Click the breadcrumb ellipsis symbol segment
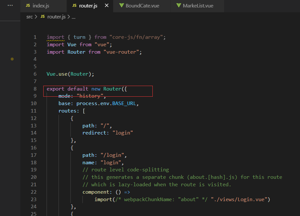The image size is (300, 216). coord(74,17)
